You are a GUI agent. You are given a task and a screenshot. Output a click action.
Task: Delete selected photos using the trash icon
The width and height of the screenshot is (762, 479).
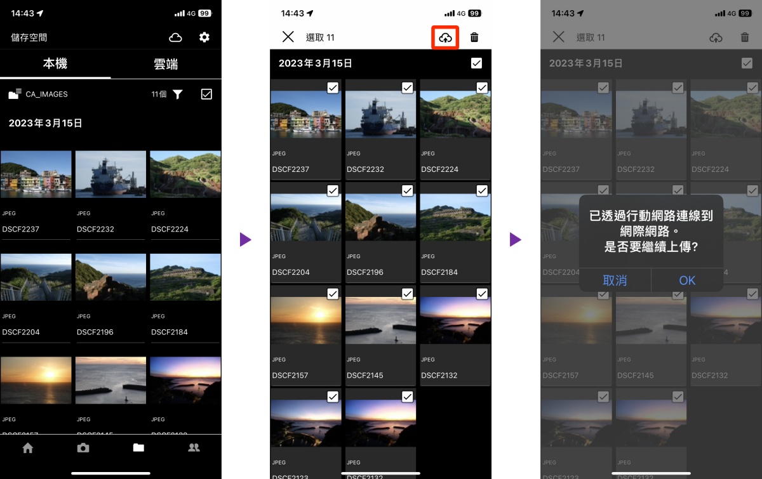(x=474, y=37)
